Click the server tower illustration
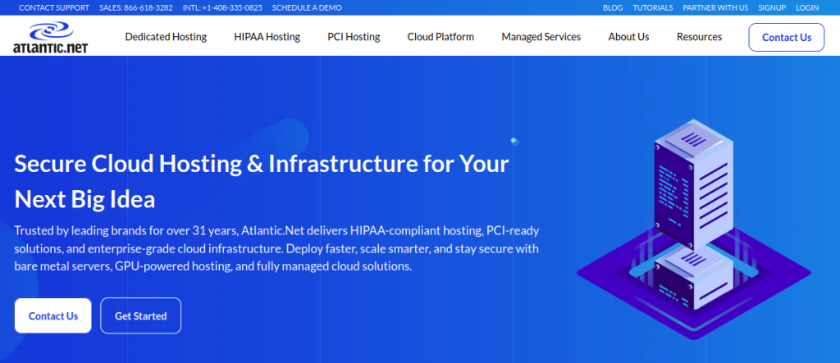This screenshot has width=840, height=363. click(x=693, y=230)
